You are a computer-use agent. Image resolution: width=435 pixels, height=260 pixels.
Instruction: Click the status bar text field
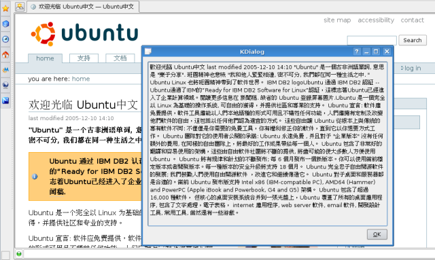pyautogui.click(x=229, y=254)
